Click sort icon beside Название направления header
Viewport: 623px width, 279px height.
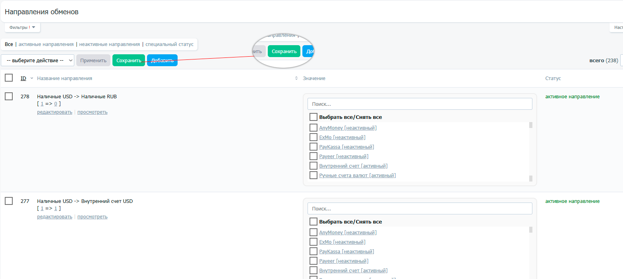(296, 78)
